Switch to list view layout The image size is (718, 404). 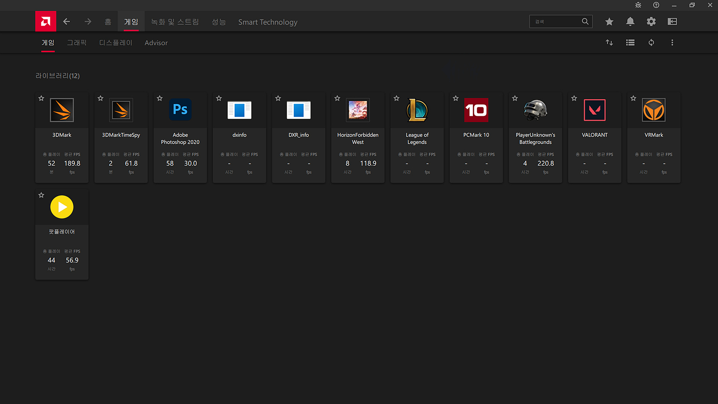coord(630,43)
